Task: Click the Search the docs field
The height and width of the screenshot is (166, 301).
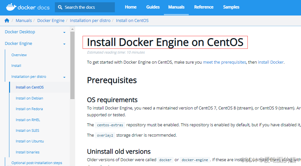Action: (85, 7)
